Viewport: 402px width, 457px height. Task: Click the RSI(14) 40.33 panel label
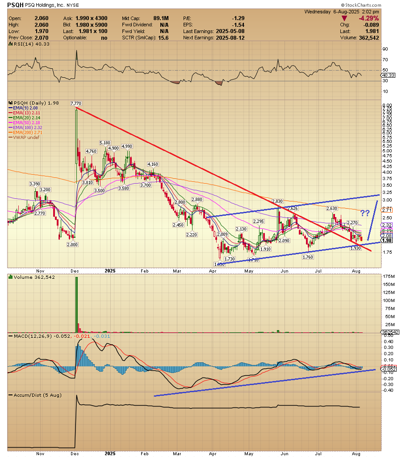(x=31, y=44)
